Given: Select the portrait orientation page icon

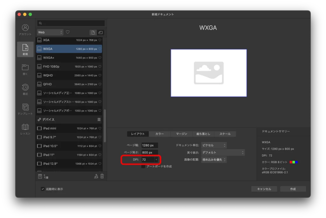Looking at the screenshot, I should pyautogui.click(x=93, y=33).
